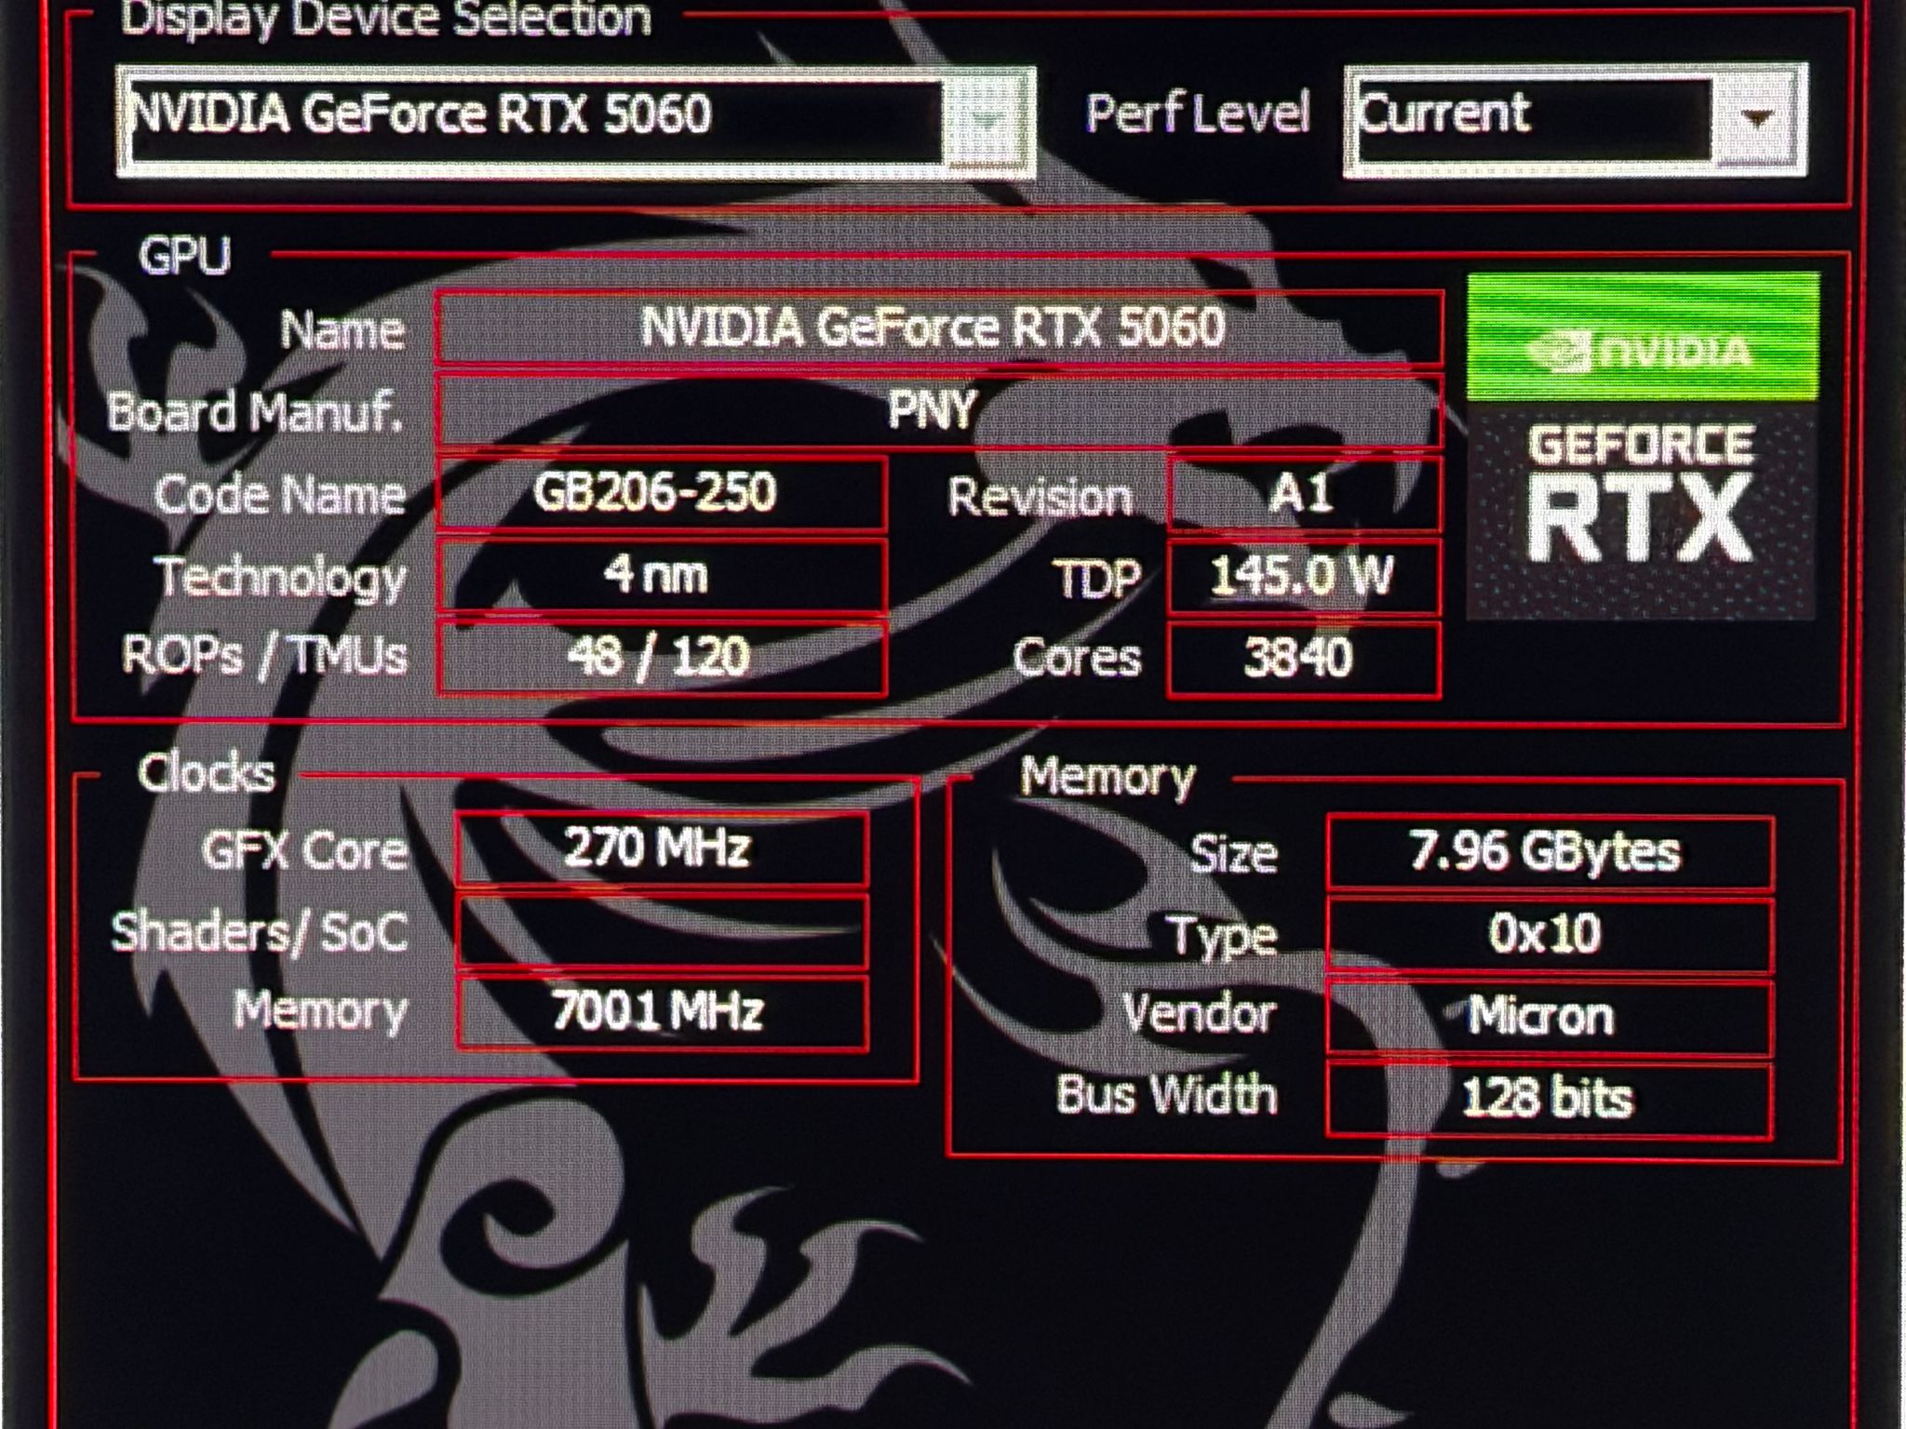Click the Perf Level label
This screenshot has width=1906, height=1429.
[x=1198, y=114]
